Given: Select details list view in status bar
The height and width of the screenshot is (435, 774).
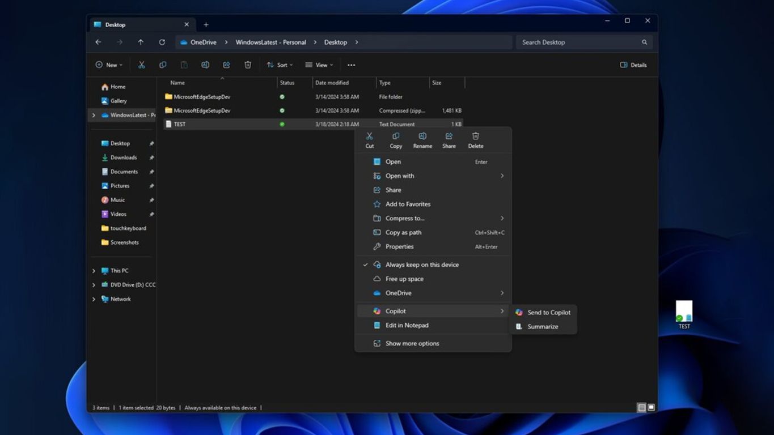Looking at the screenshot, I should (x=641, y=408).
